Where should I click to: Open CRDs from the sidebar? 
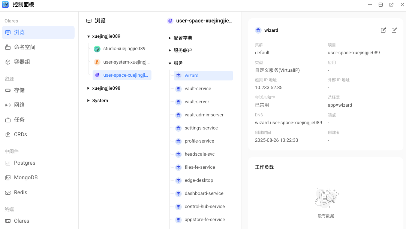[x=20, y=134]
